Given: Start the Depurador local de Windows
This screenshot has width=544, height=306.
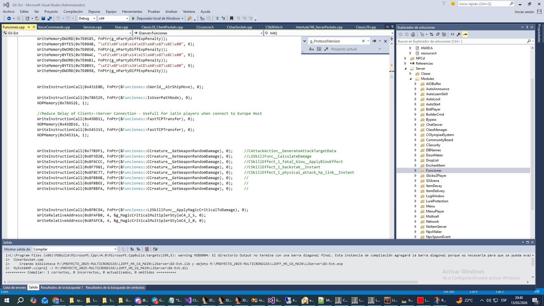Looking at the screenshot, I should 156,18.
